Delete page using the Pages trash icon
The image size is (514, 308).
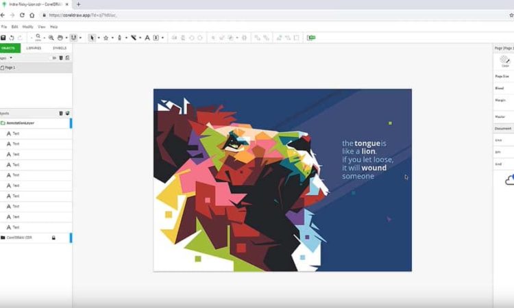(61, 58)
